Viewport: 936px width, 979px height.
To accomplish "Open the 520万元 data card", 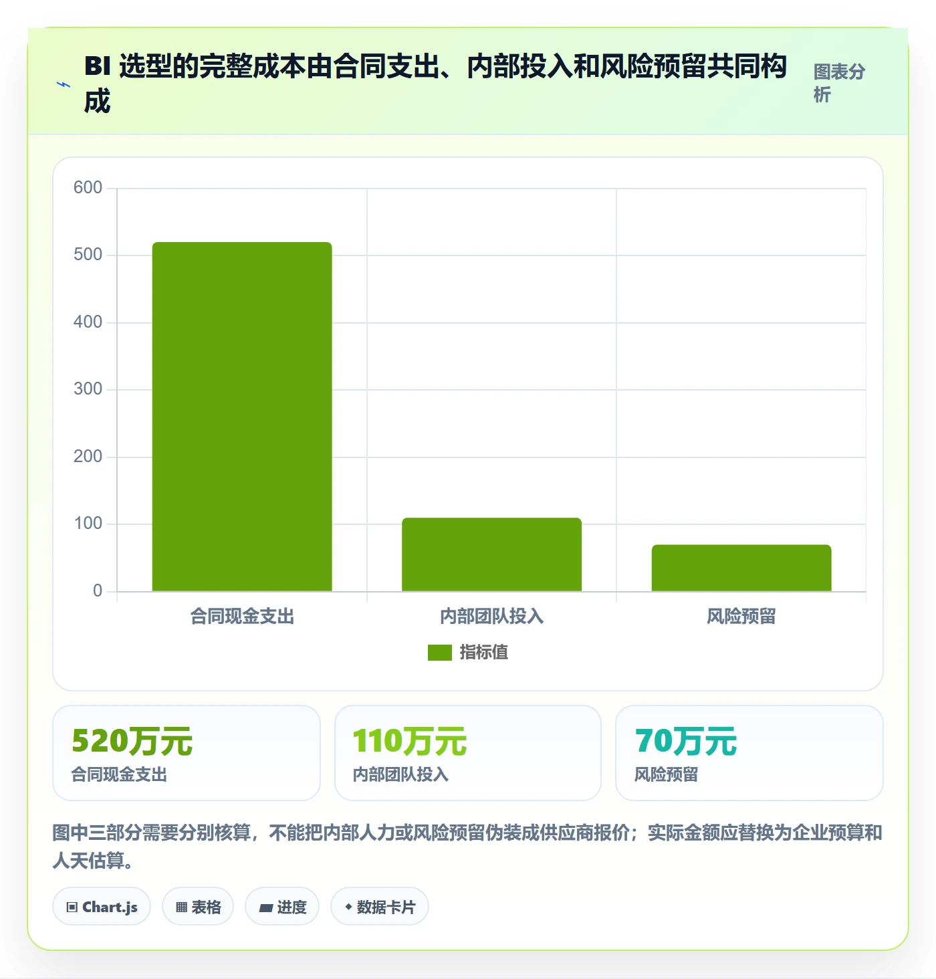I will (187, 753).
